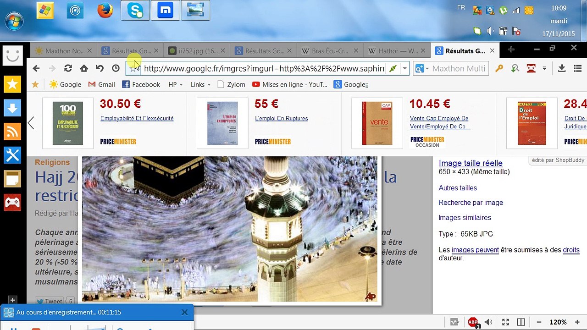
Task: Click the Kaaba preview image
Action: 230,229
